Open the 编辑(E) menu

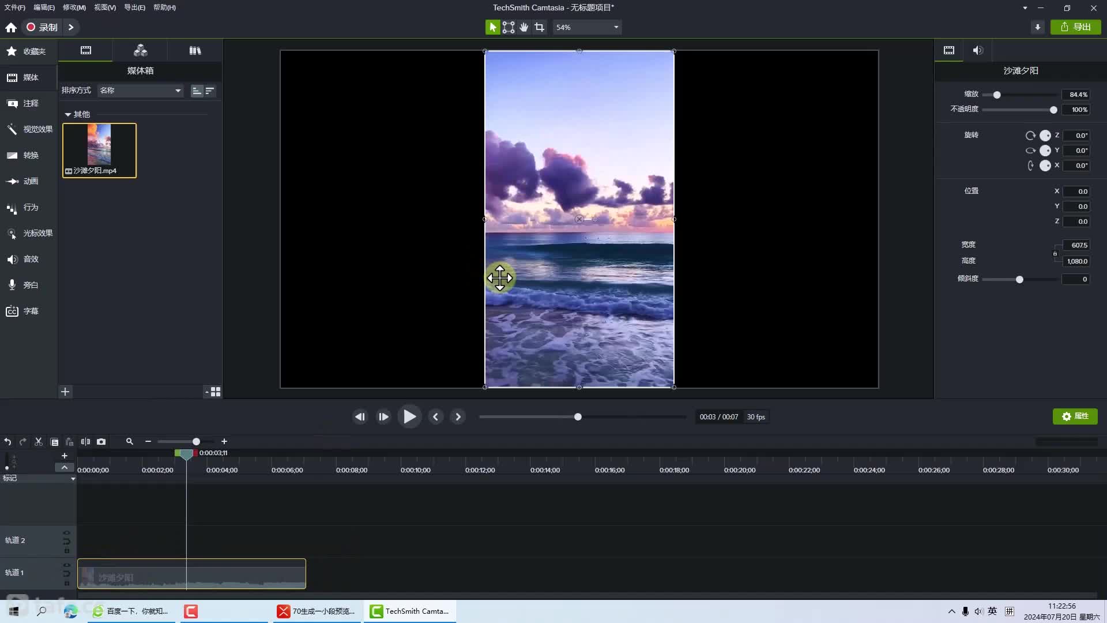click(x=44, y=7)
